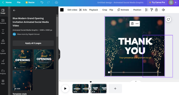Open the Uploads panel
The width and height of the screenshot is (179, 95).
coord(3,52)
